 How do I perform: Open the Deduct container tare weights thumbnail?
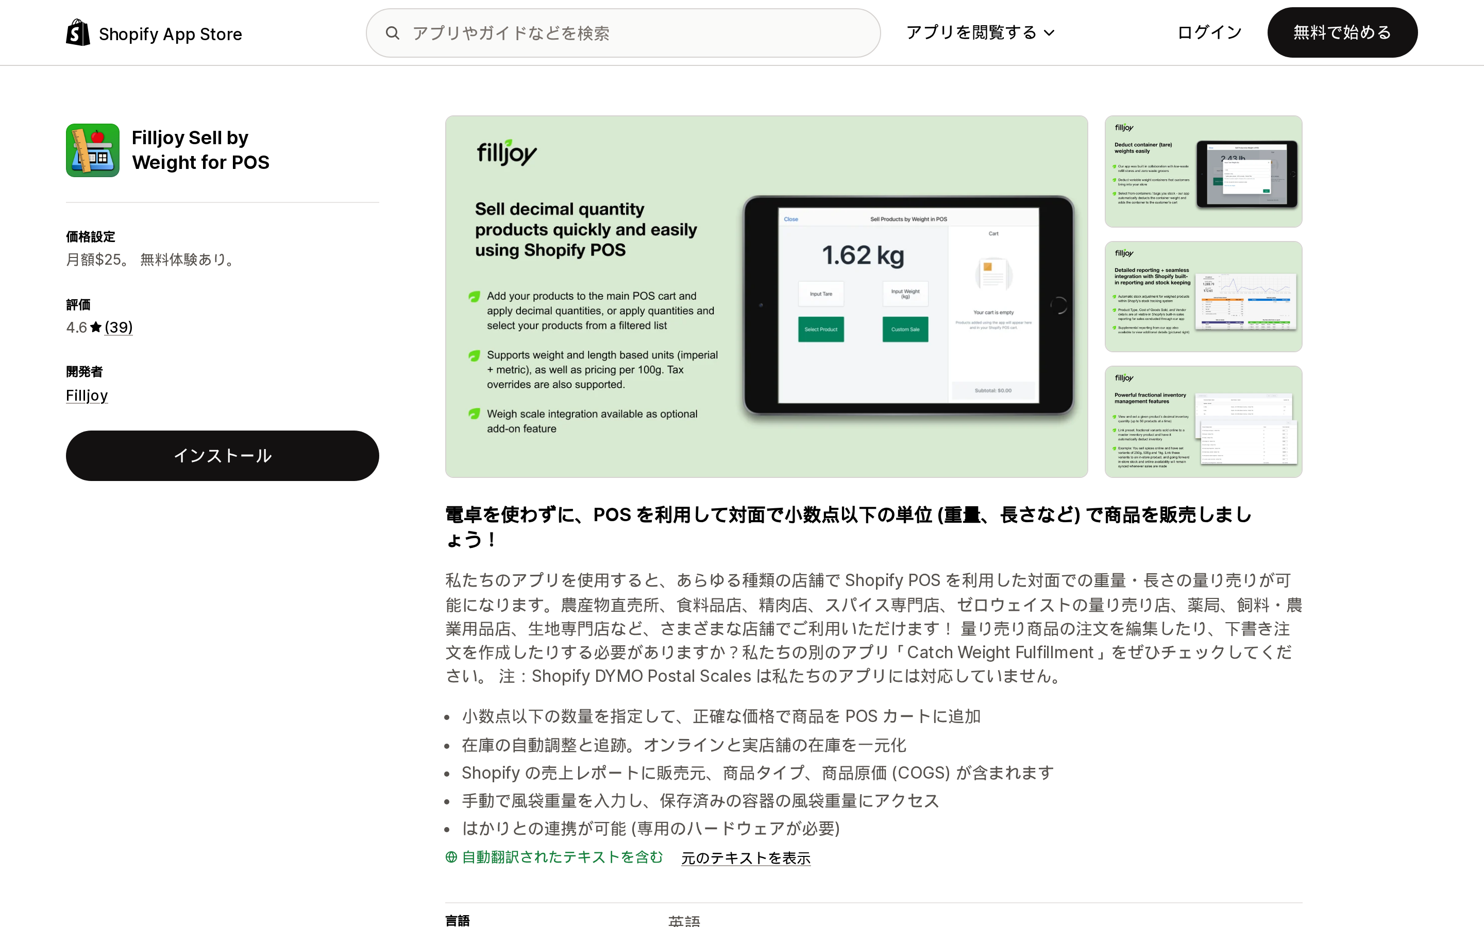click(1203, 171)
